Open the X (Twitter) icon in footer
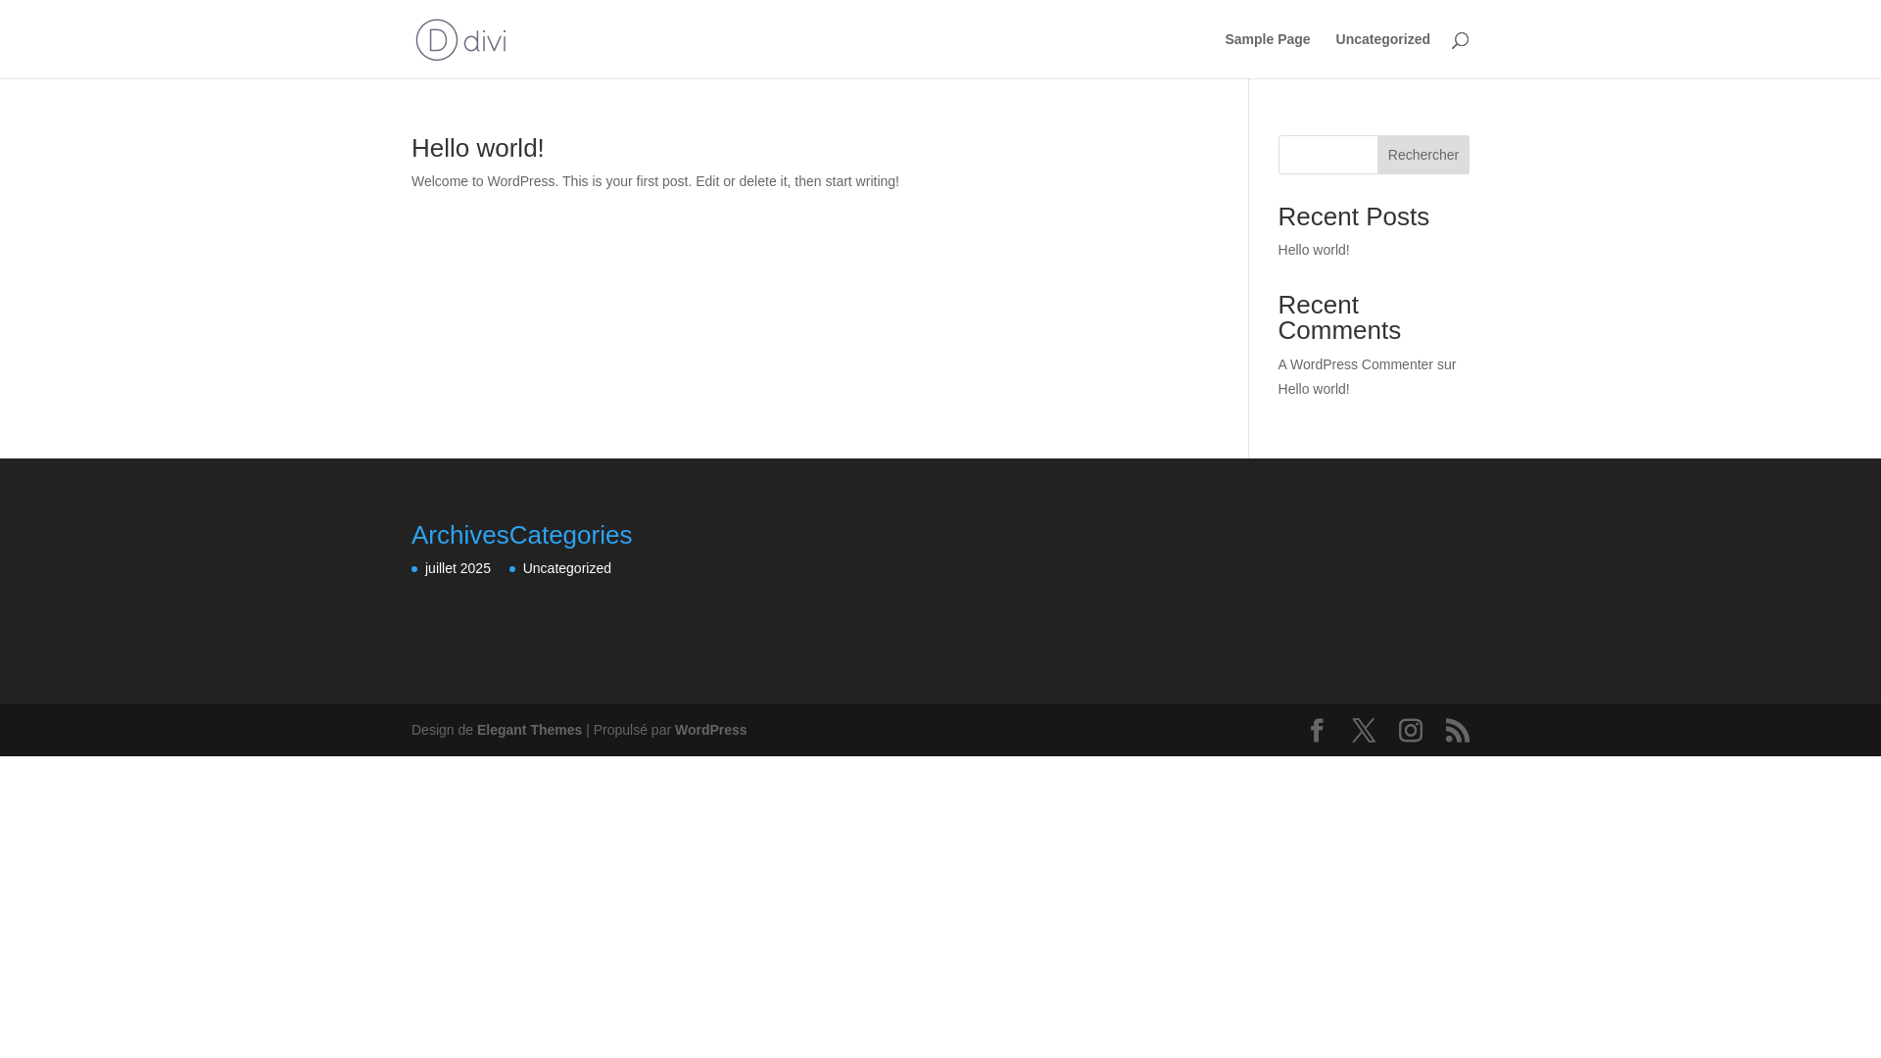This screenshot has height=1058, width=1881. (1364, 730)
